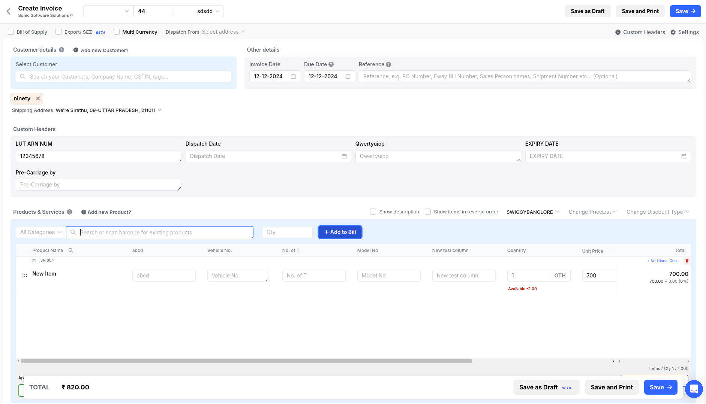This screenshot has height=404, width=706.
Task: Delete the New Item row with trash icon
Action: pos(687,261)
